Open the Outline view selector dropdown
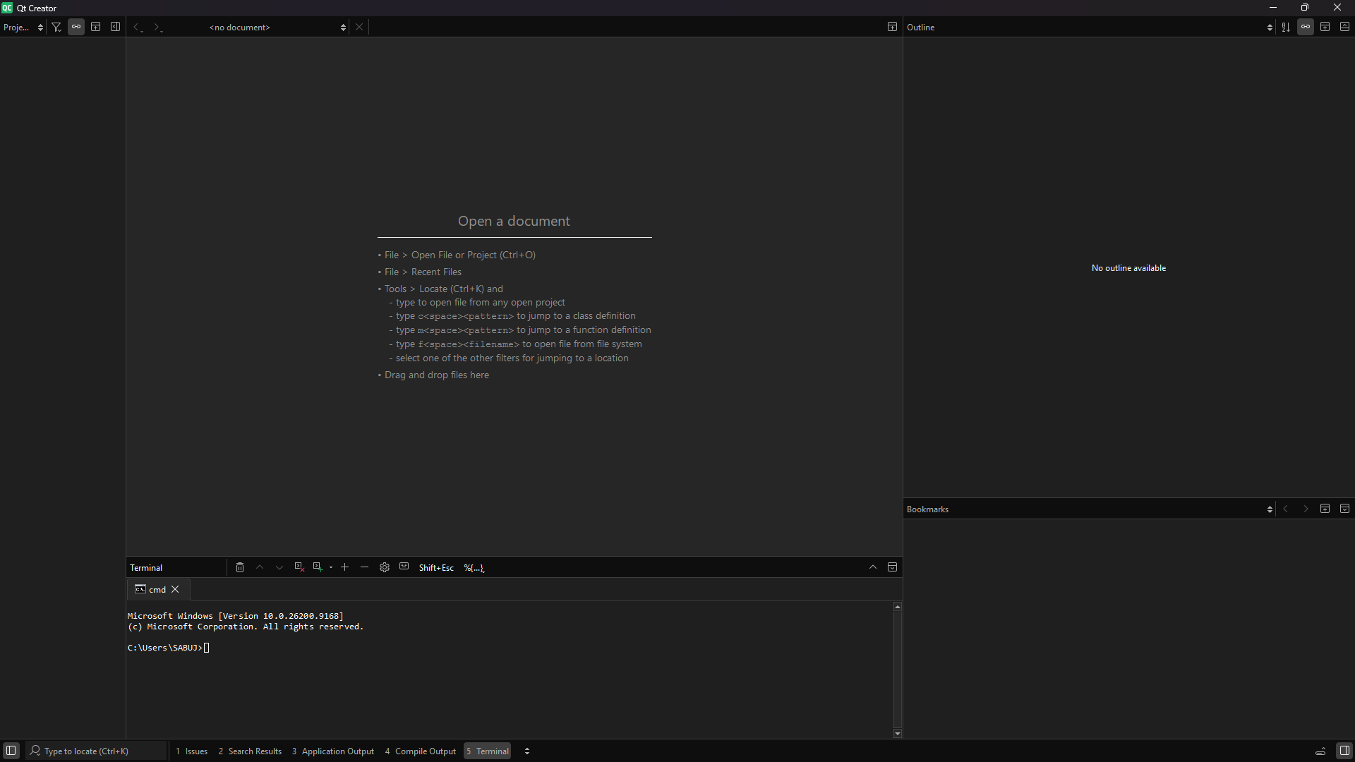Image resolution: width=1355 pixels, height=762 pixels. point(1089,27)
